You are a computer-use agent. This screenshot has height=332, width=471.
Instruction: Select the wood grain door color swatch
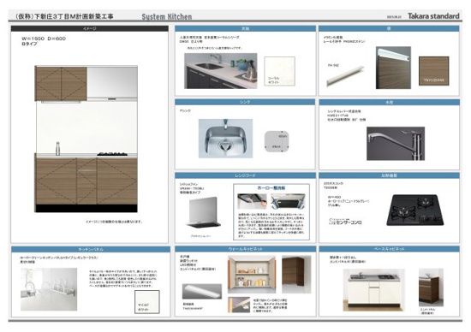tap(434, 71)
